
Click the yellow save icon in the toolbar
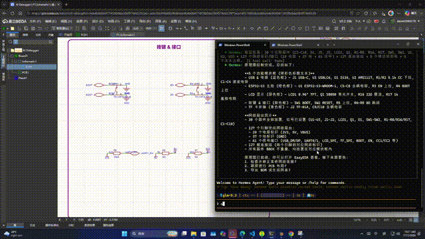click(13, 28)
